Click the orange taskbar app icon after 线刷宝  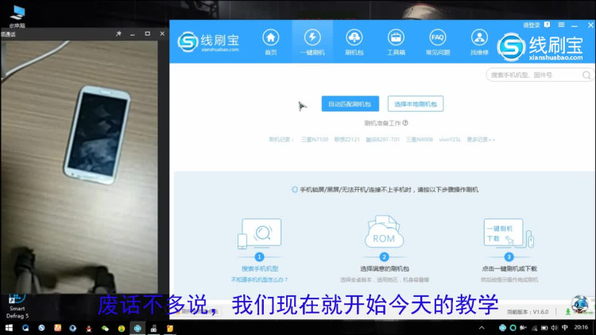pos(169,328)
